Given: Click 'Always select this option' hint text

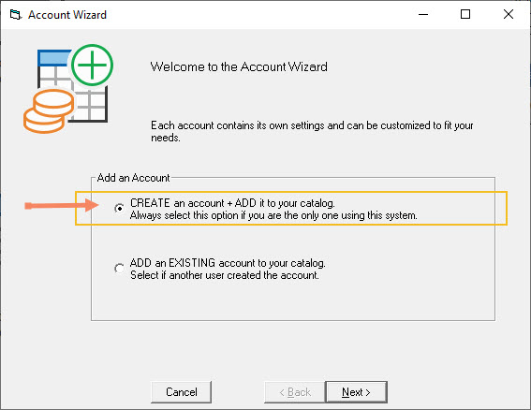Looking at the screenshot, I should pos(273,215).
